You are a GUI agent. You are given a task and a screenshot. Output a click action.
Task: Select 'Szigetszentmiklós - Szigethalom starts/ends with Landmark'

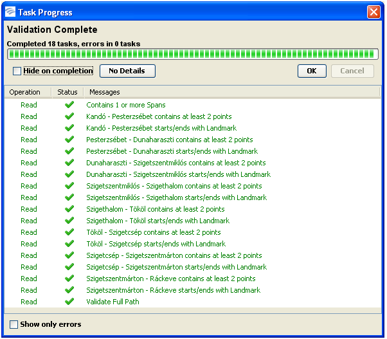click(x=177, y=197)
